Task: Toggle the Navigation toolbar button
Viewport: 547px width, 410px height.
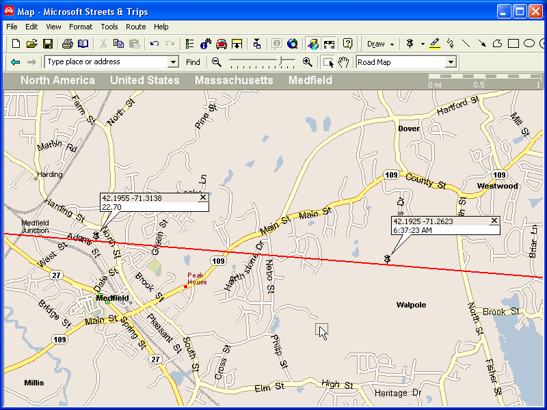Action: coord(329,44)
